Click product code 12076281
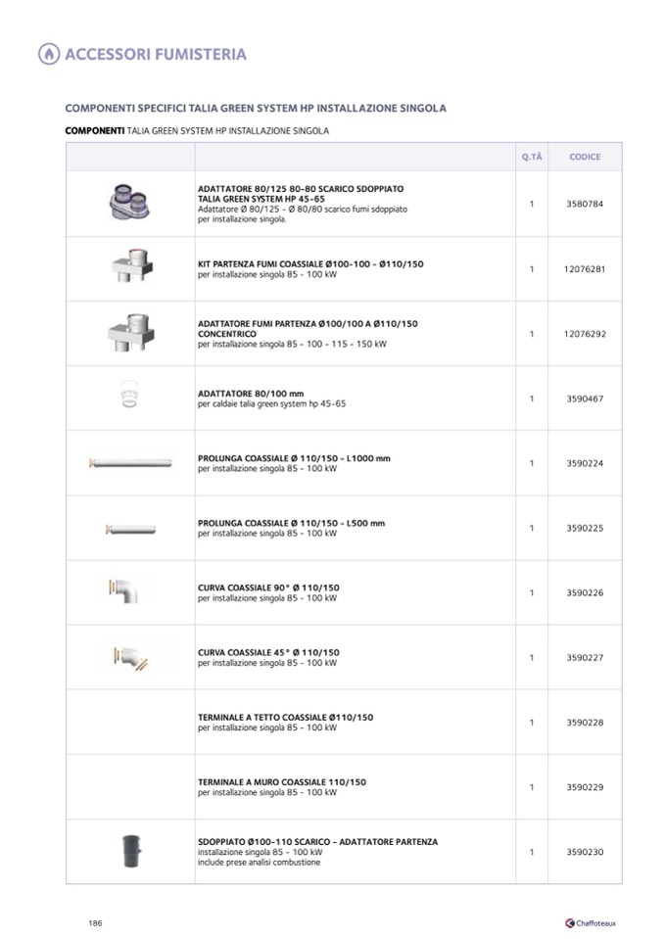The width and height of the screenshot is (664, 939). click(x=585, y=268)
